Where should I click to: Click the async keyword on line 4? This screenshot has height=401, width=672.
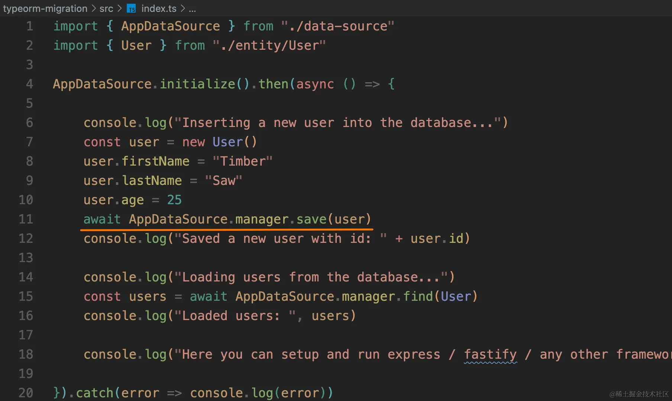(315, 84)
